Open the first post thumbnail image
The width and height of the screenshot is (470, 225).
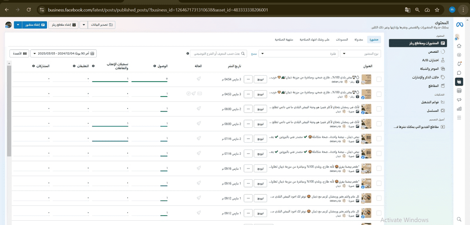(x=366, y=79)
